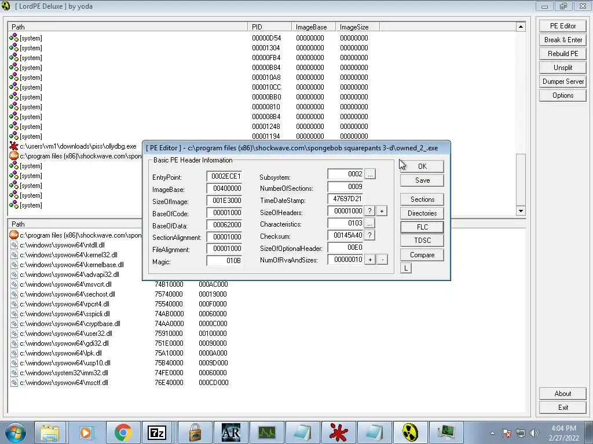
Task: Edit the ImageBase field 00400000
Action: pyautogui.click(x=224, y=188)
